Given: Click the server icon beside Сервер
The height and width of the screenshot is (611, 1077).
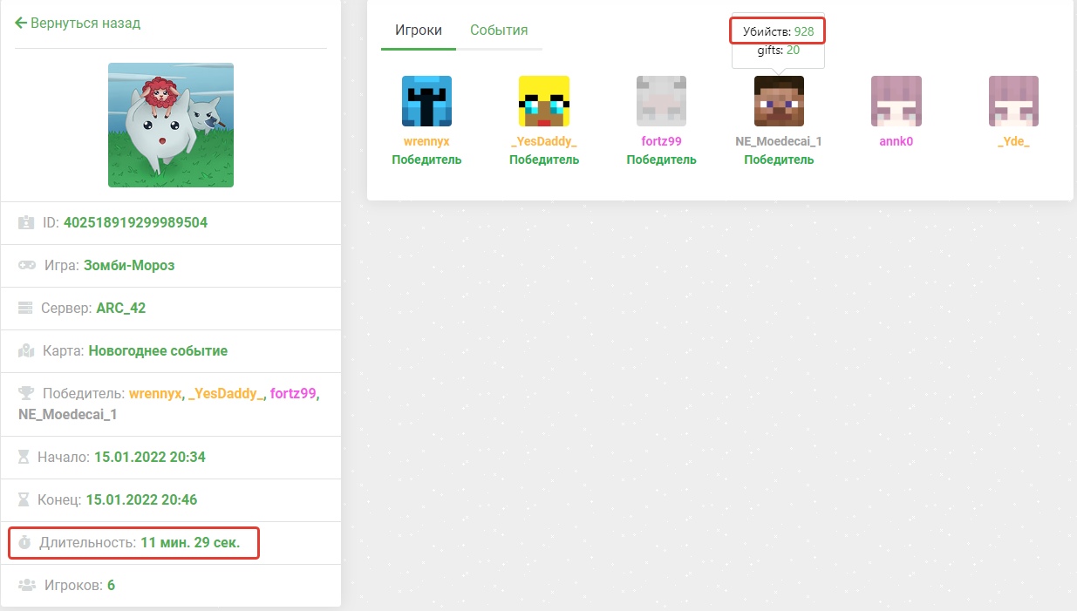Looking at the screenshot, I should [25, 309].
